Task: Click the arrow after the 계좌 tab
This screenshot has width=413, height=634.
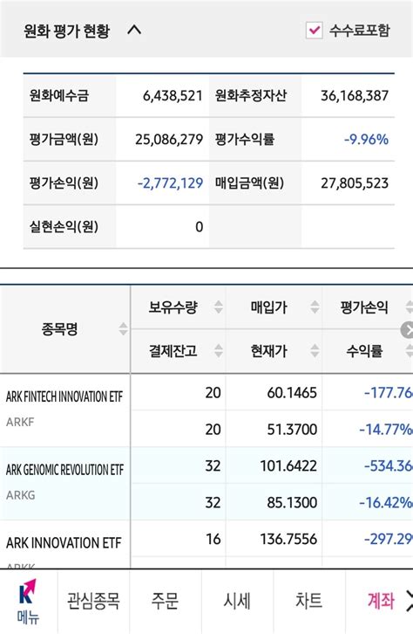Action: 408,601
